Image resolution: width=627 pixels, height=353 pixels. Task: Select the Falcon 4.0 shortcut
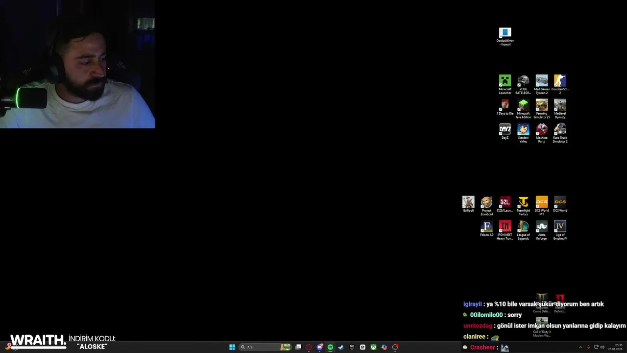point(486,228)
